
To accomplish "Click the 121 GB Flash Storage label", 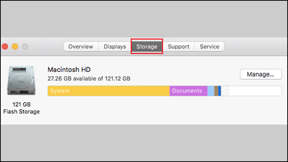I will [21, 108].
